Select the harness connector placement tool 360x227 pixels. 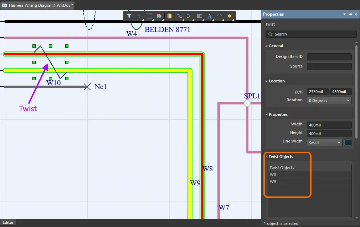pyautogui.click(x=169, y=16)
